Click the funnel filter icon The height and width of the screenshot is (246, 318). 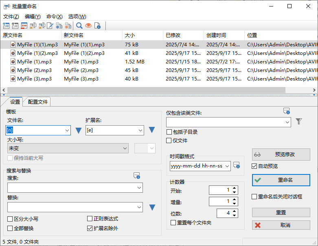tap(299, 122)
